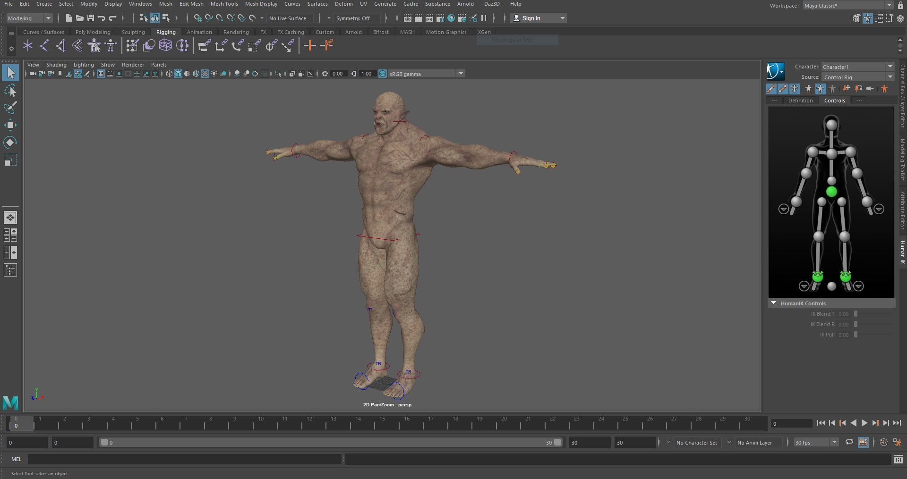Click the HumanIK blue character menu button

click(775, 71)
